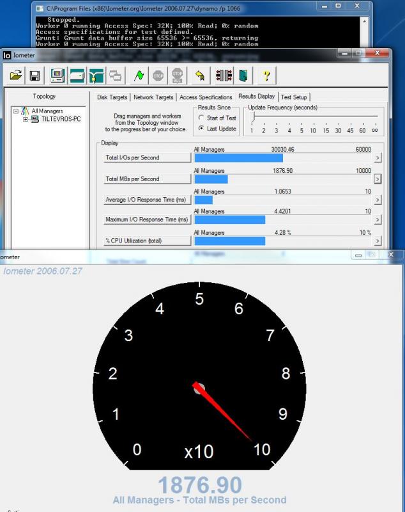Click Maximum I/O Response Time (ms) button
Image resolution: width=405 pixels, height=512 pixels.
coord(148,220)
